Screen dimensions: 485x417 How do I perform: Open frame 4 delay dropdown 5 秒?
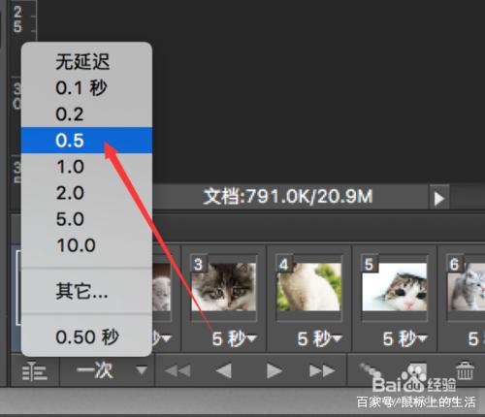pyautogui.click(x=319, y=338)
